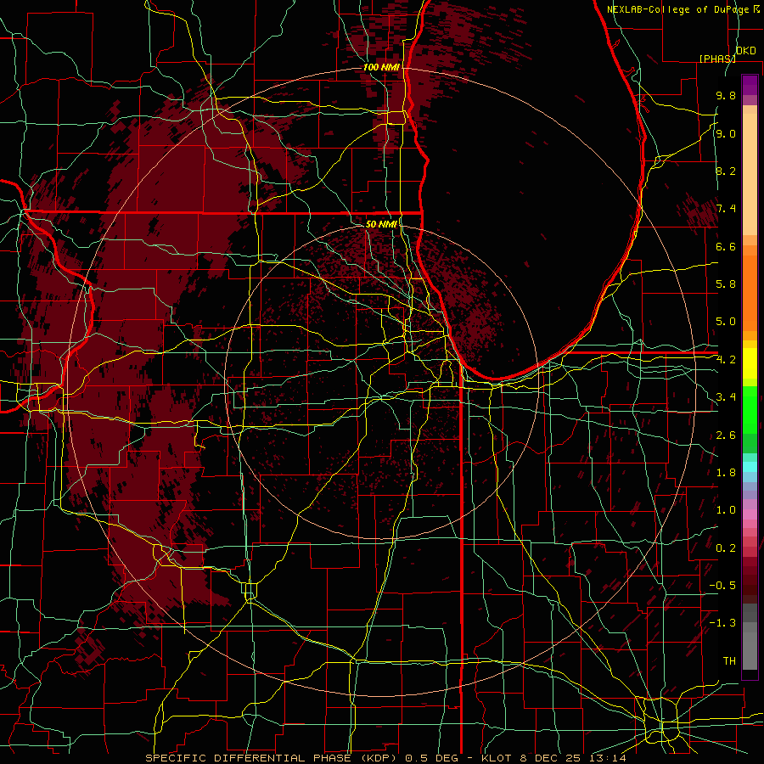The image size is (764, 764).
Task: Click the peach swatch in the color bar
Action: click(x=750, y=174)
